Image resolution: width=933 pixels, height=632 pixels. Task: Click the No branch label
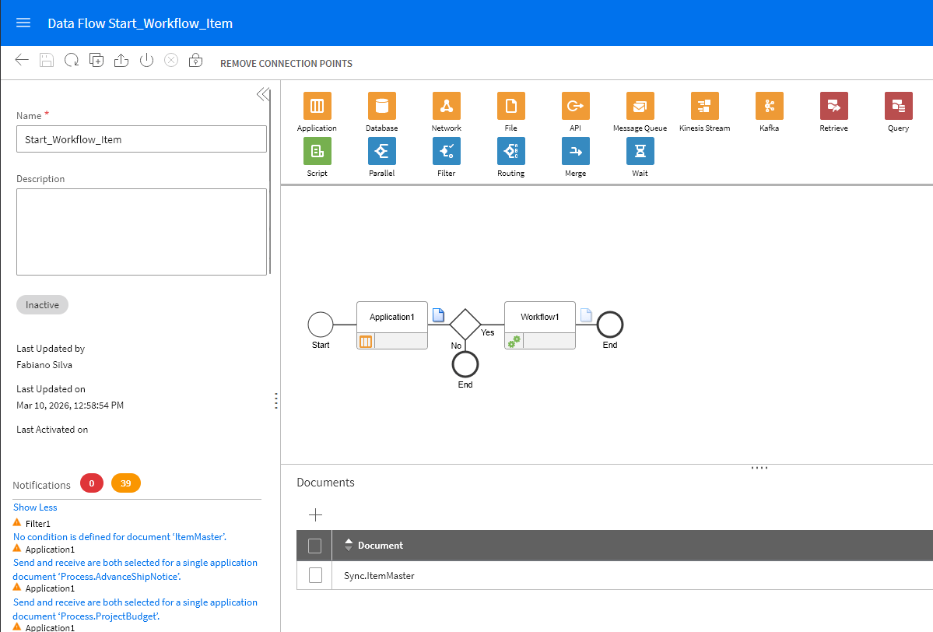tap(457, 346)
